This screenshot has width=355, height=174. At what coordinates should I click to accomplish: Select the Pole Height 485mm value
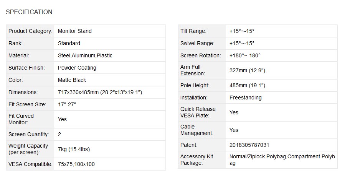[x=247, y=85]
